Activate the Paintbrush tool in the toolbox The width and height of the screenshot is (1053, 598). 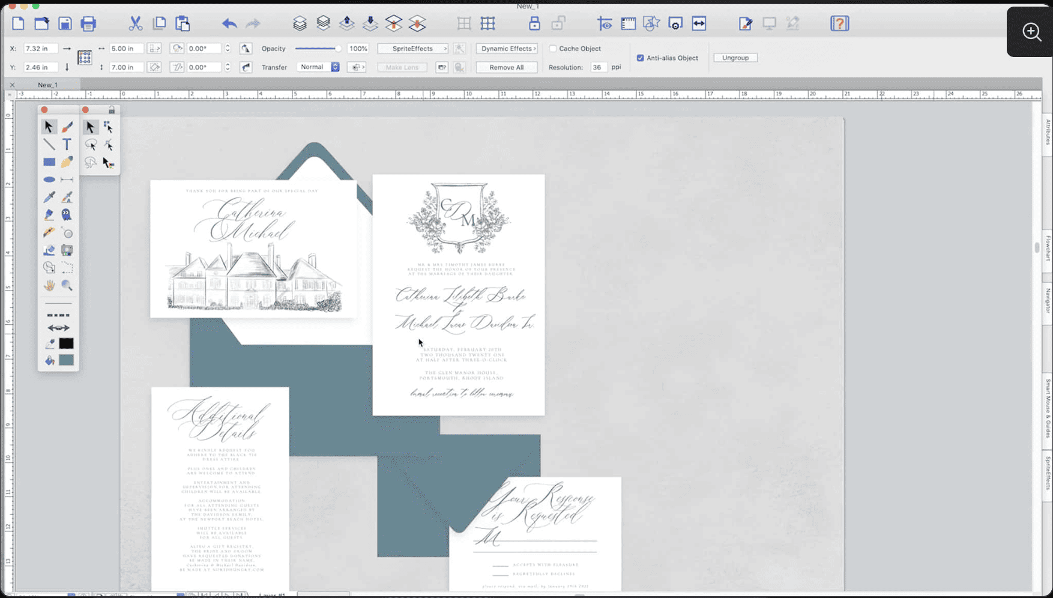click(x=67, y=127)
